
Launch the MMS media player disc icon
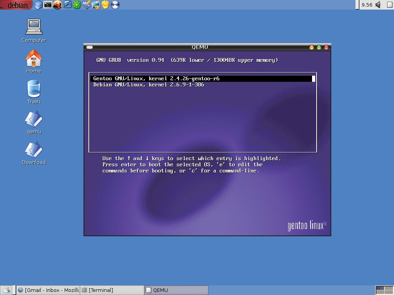pos(115,5)
